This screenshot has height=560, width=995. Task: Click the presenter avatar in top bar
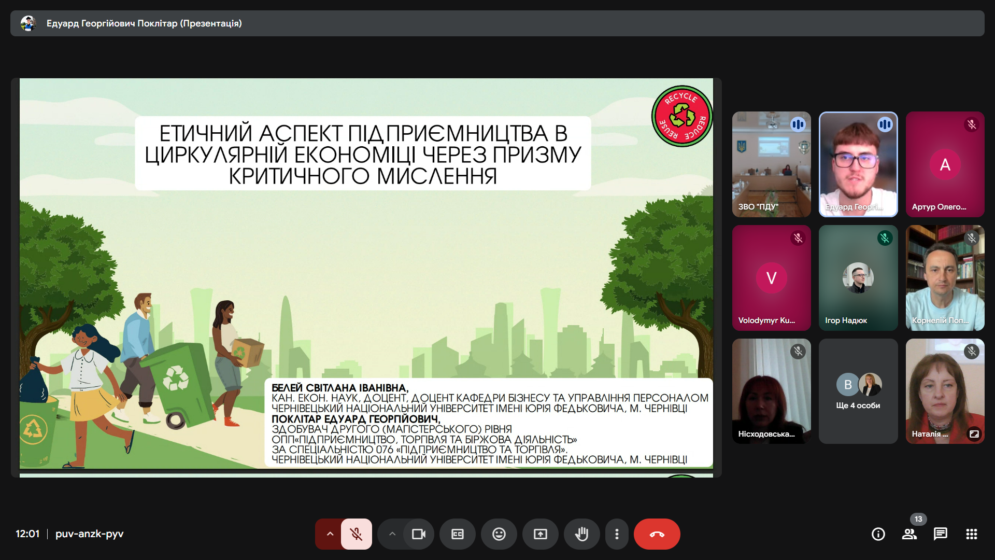pyautogui.click(x=28, y=23)
